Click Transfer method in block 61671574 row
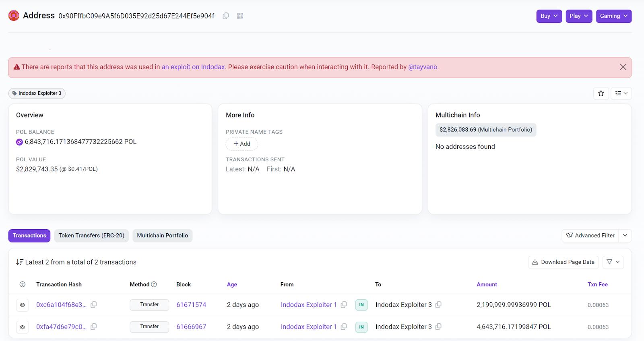The image size is (644, 341). coord(149,305)
